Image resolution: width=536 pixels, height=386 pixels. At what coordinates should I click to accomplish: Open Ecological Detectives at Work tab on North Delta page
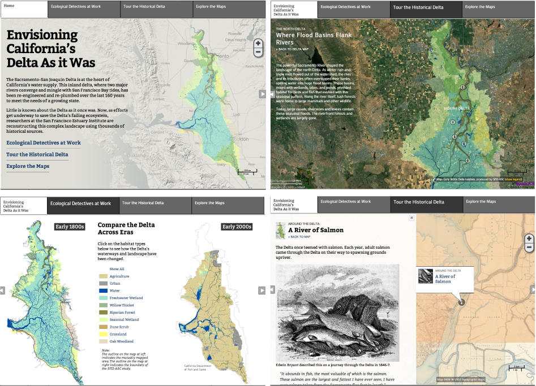tap(354, 10)
